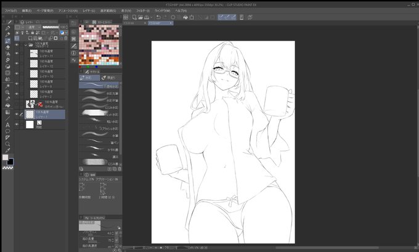The width and height of the screenshot is (419, 252).
Task: Adjust the layer opacity slider
Action: coord(51,27)
